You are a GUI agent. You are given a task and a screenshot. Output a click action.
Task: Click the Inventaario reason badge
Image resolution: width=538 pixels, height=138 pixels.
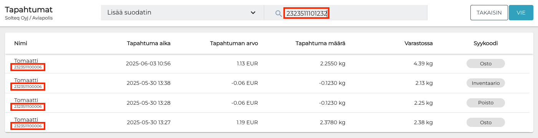point(486,83)
